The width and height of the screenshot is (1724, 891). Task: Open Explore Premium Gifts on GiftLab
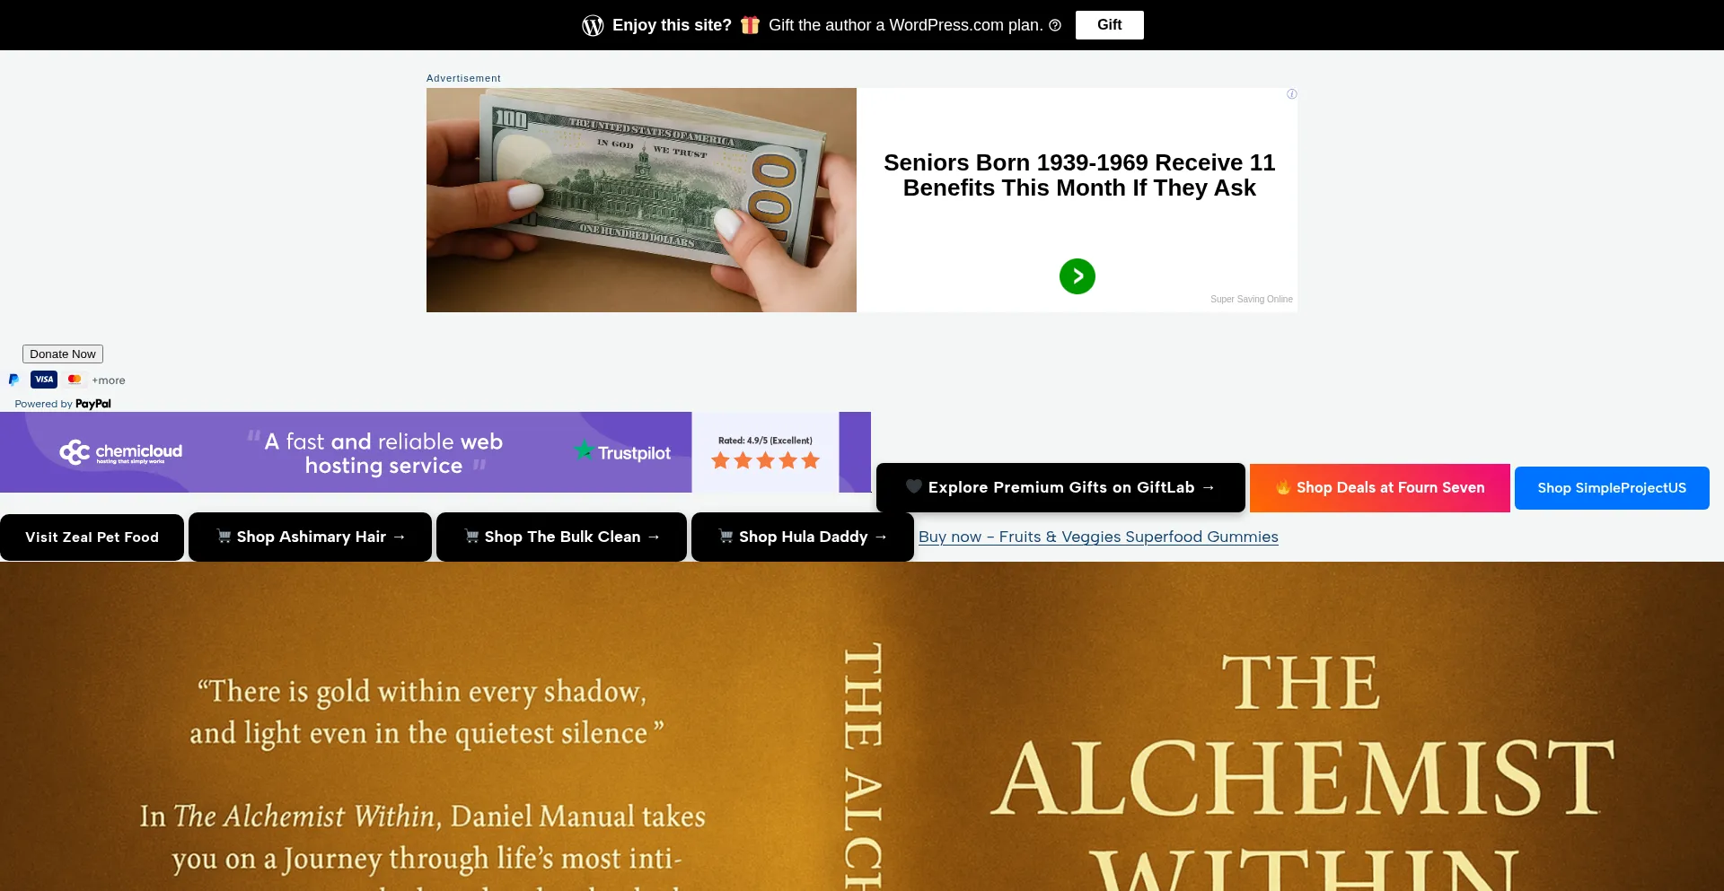(x=1060, y=487)
